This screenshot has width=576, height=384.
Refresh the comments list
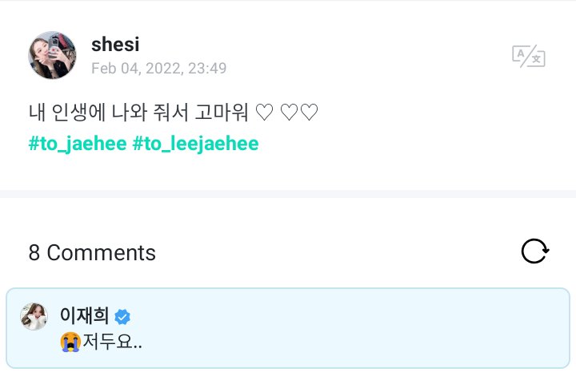535,251
